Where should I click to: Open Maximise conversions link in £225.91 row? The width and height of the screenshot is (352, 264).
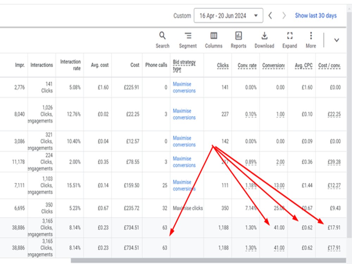[x=184, y=87]
